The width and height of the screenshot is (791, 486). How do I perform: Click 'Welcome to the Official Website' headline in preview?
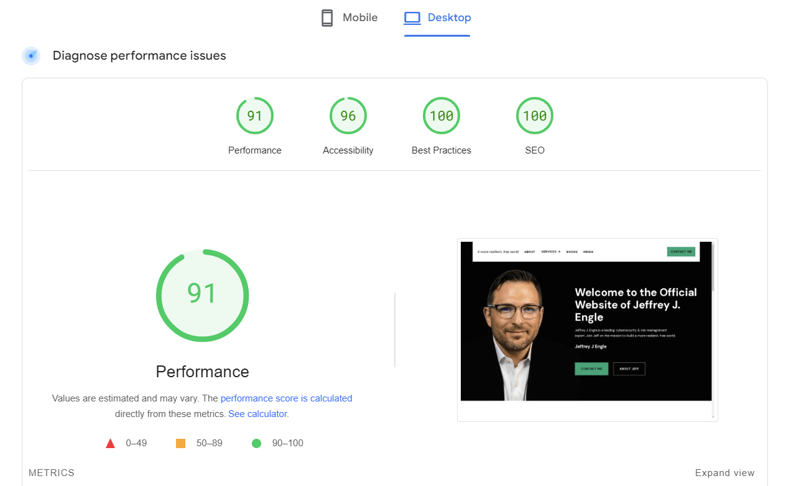[x=636, y=305]
